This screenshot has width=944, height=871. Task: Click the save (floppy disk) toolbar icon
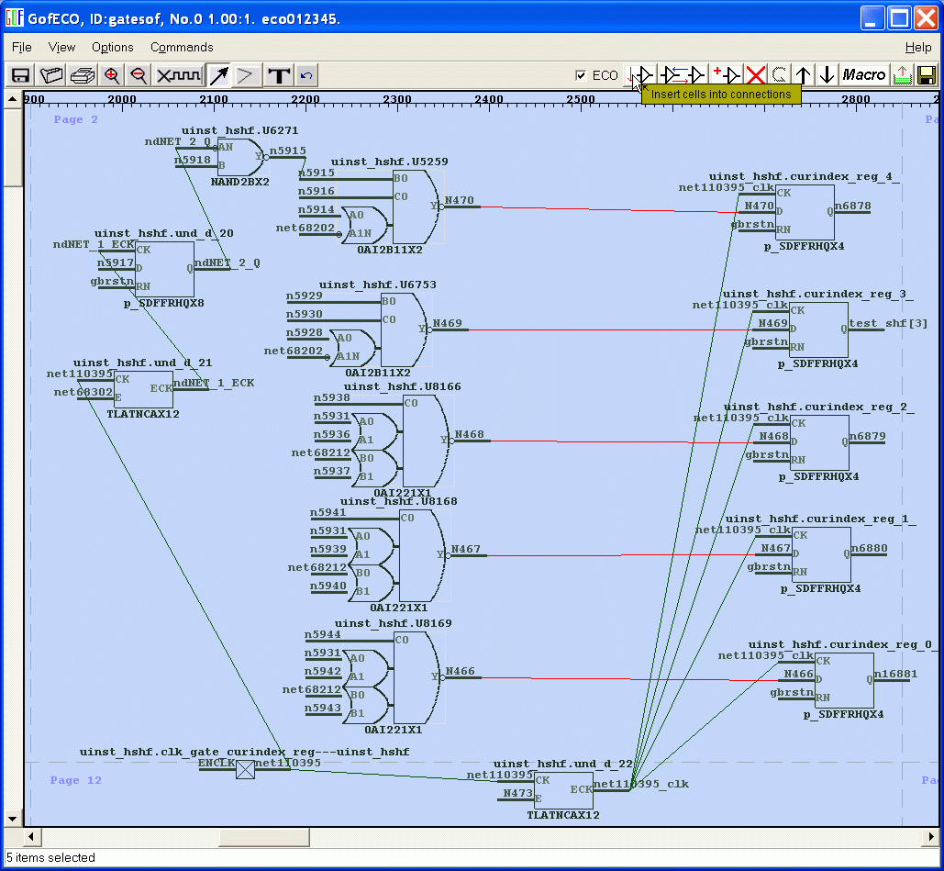coord(20,75)
